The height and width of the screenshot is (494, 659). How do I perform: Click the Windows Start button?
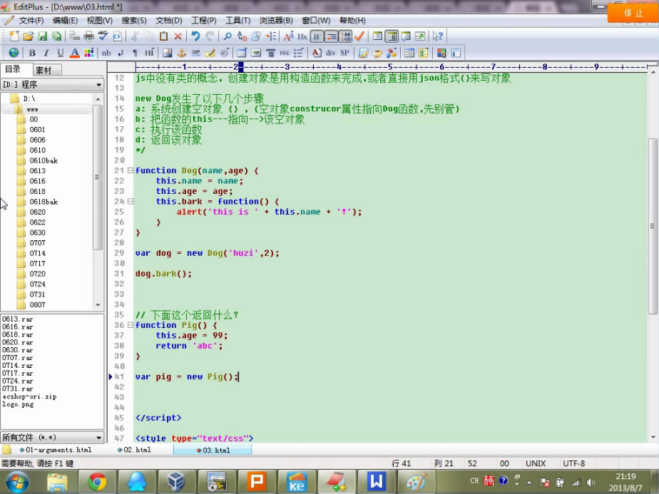pyautogui.click(x=17, y=482)
